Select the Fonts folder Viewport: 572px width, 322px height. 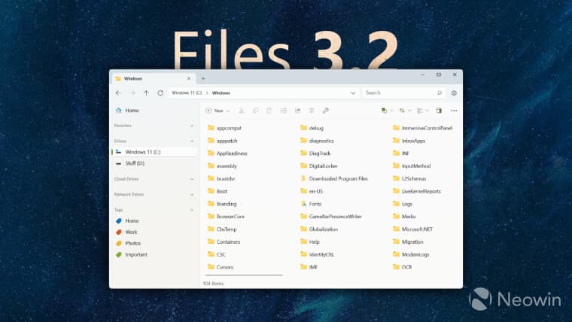311,204
